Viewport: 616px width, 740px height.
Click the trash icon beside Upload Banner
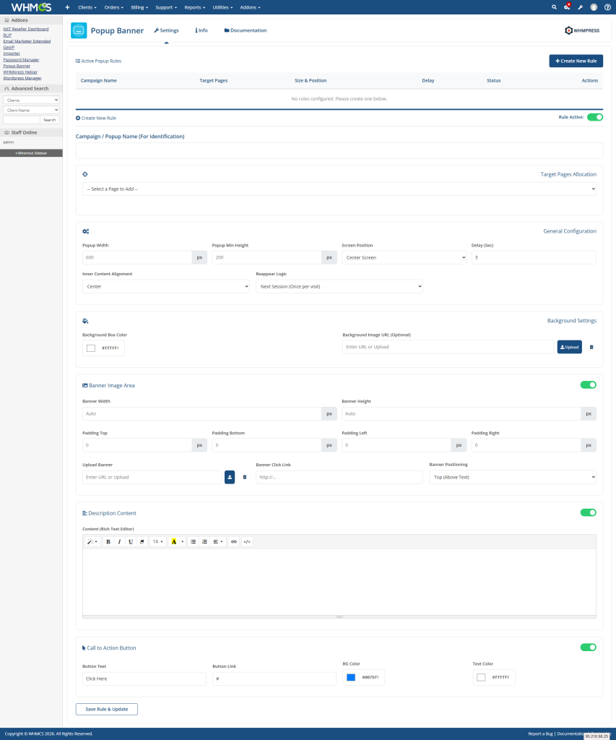(244, 477)
